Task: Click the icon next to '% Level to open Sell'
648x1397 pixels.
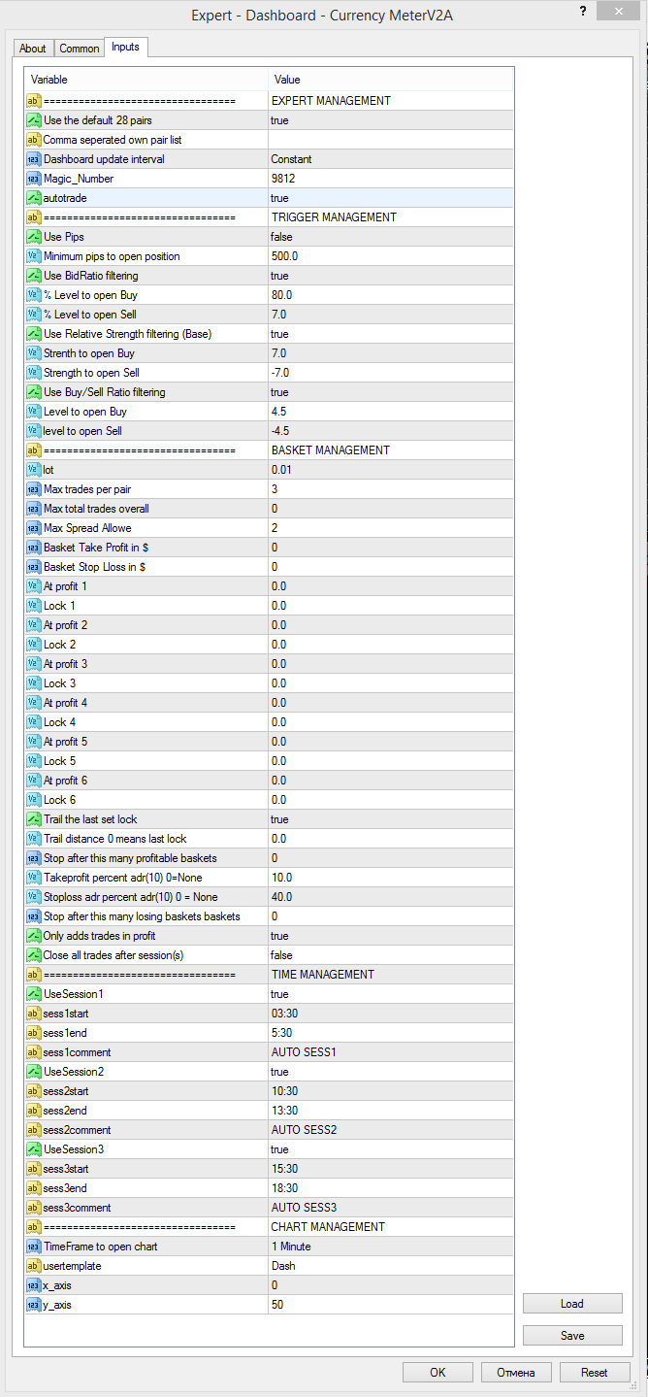Action: tap(33, 315)
